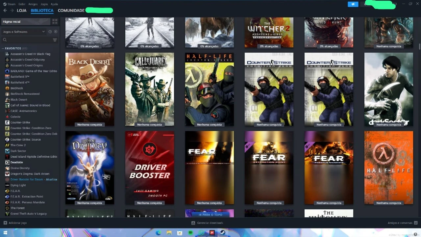Viewport: 421px width, 237px height.
Task: Switch to the LOJA tab
Action: coord(22,11)
